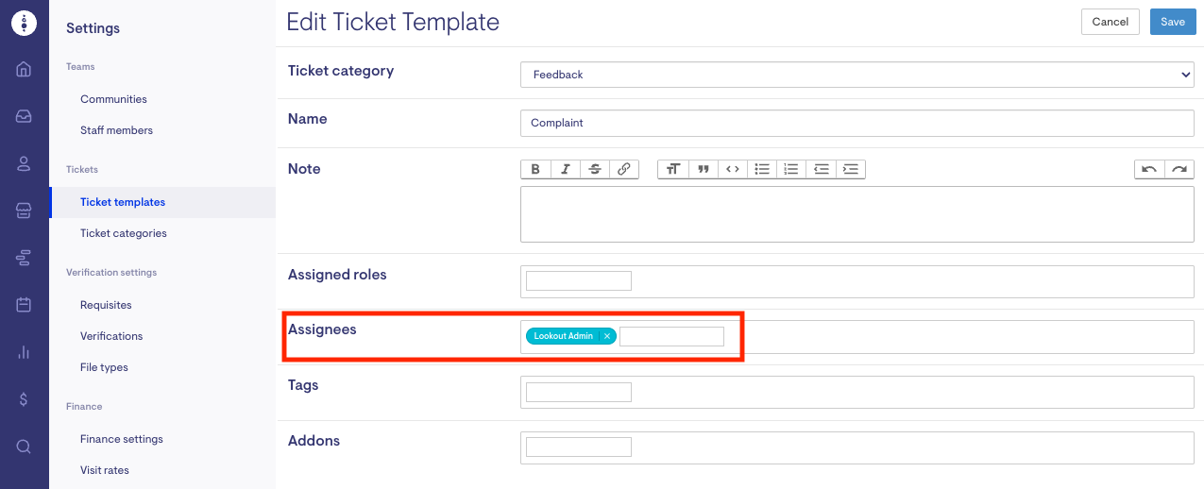This screenshot has width=1204, height=489.
Task: Cancel editing the ticket template
Action: coord(1110,22)
